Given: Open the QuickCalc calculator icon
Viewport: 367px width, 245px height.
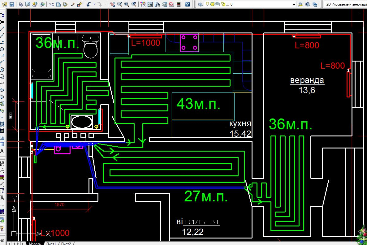Looking at the screenshot, I should [x=179, y=4].
